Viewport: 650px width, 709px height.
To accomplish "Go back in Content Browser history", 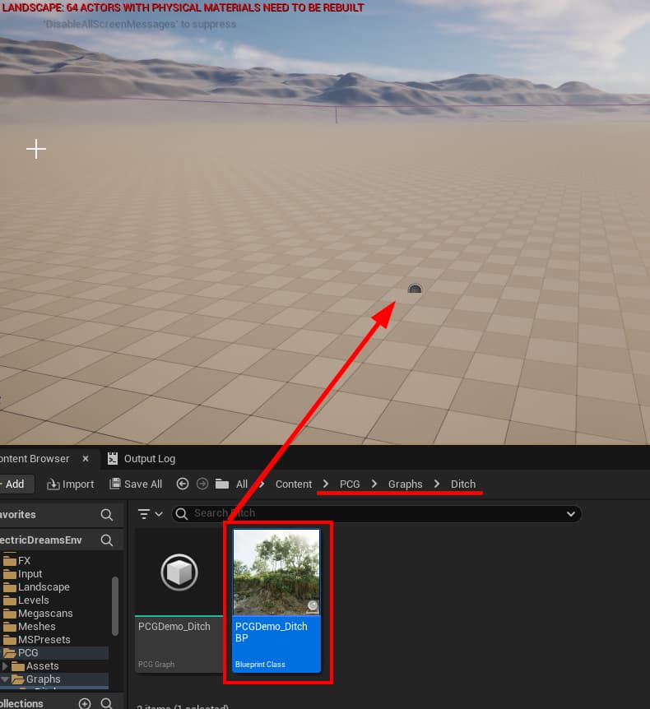I will (183, 484).
